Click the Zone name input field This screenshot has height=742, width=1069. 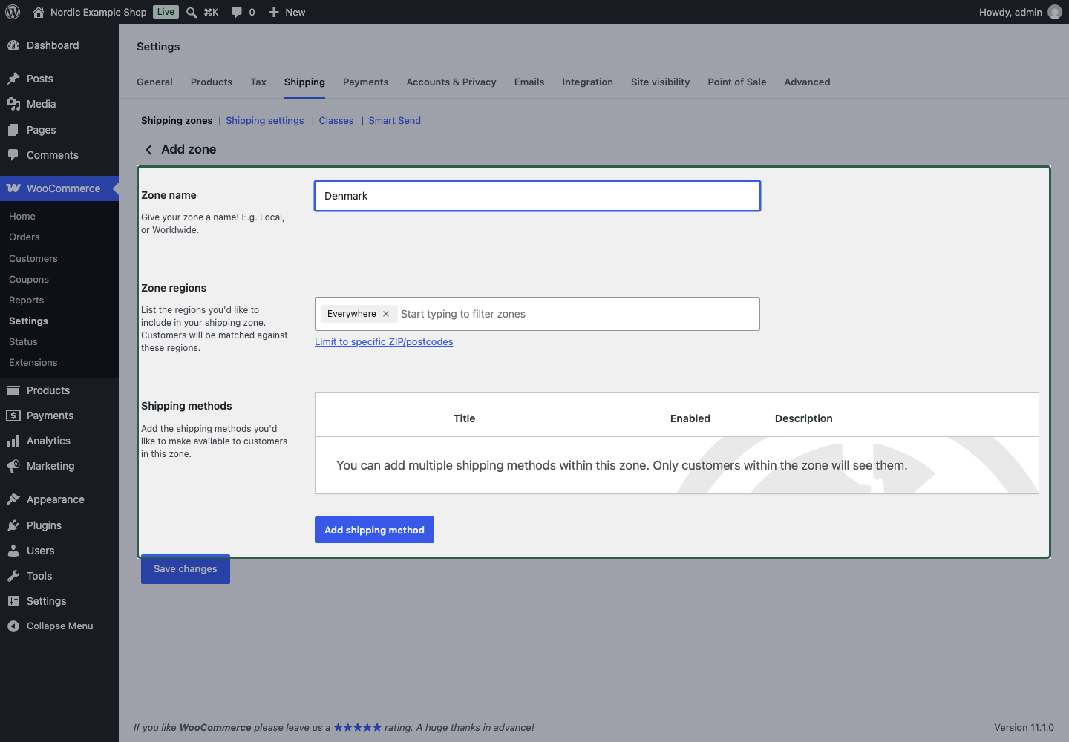pyautogui.click(x=537, y=196)
